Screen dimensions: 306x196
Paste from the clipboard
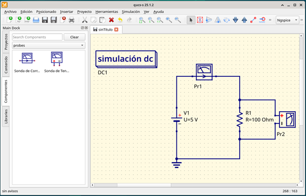[x=102, y=20]
